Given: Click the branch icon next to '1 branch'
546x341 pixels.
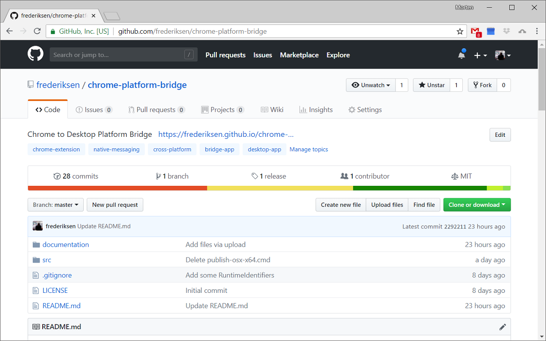Looking at the screenshot, I should [x=158, y=176].
